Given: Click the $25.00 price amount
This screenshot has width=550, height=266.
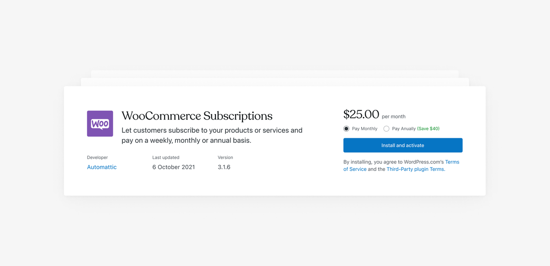Looking at the screenshot, I should (361, 114).
